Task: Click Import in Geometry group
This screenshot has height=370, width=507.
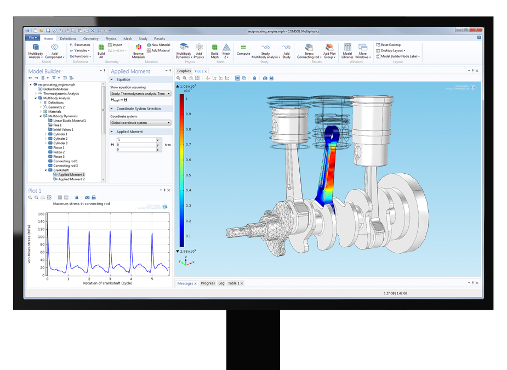Action: (115, 45)
